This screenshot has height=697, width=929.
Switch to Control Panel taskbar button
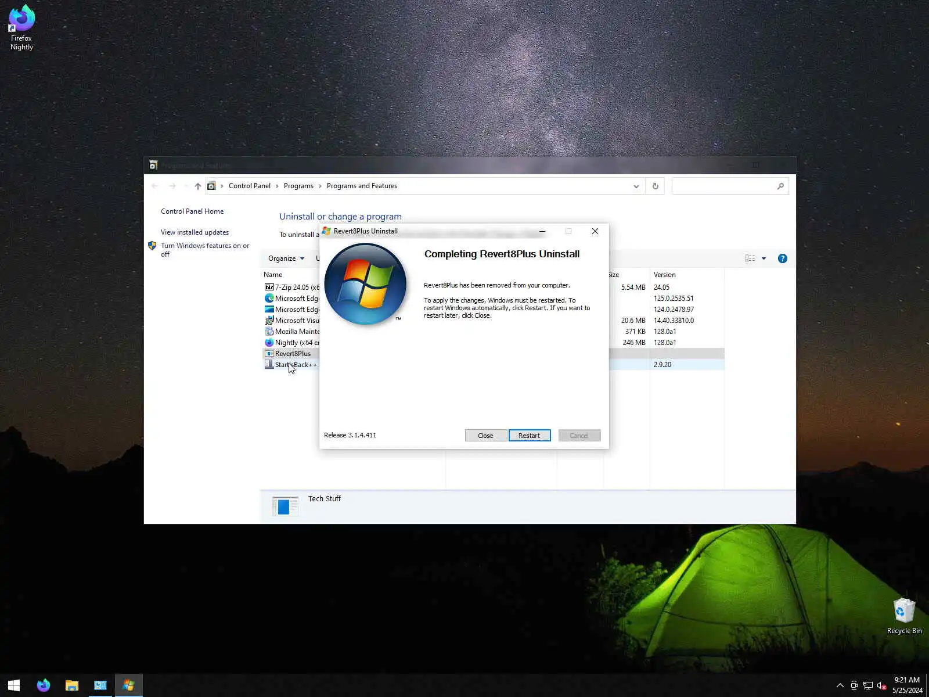[x=100, y=685]
